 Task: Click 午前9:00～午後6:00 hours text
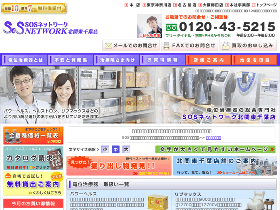(x=255, y=35)
